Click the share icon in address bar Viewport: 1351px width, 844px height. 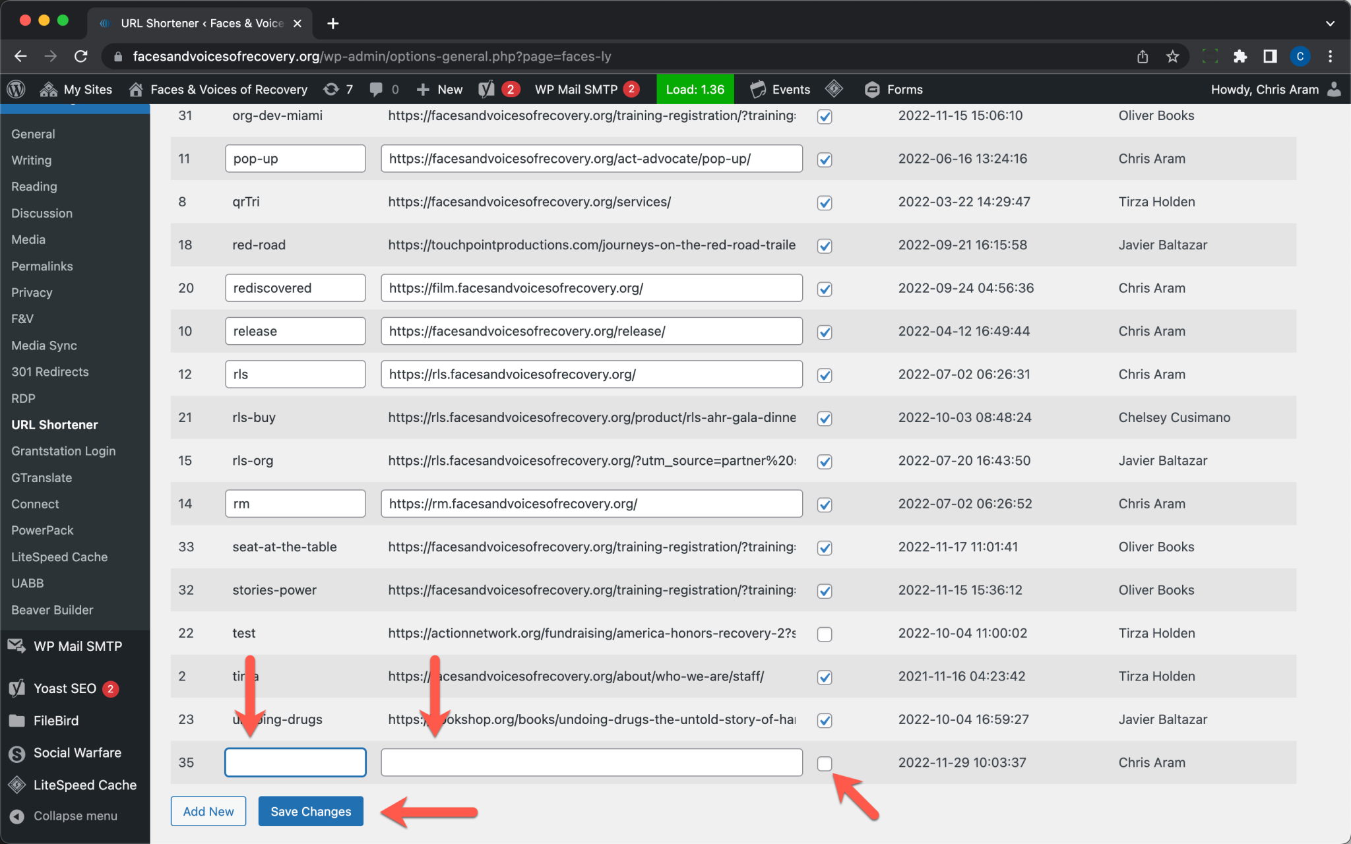pos(1143,56)
